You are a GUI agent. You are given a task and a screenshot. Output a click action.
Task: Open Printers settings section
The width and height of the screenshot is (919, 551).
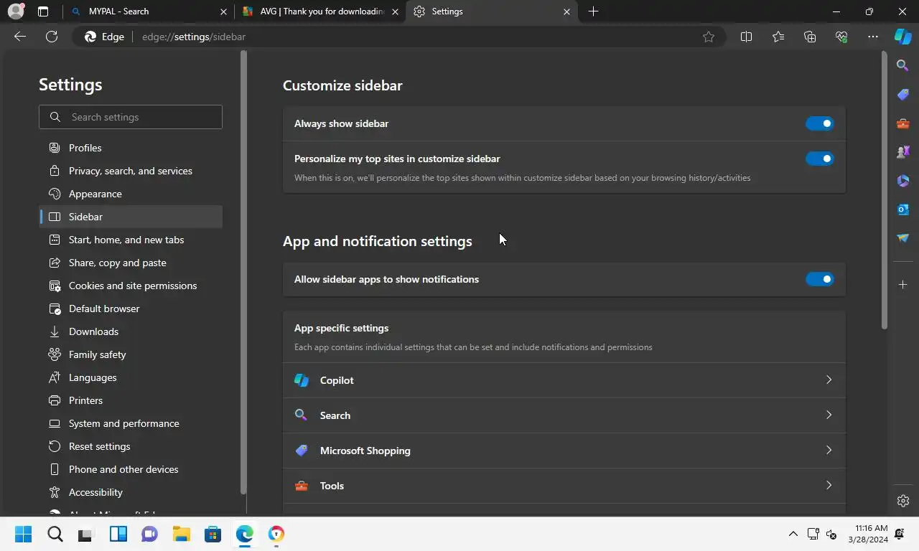tap(131, 400)
